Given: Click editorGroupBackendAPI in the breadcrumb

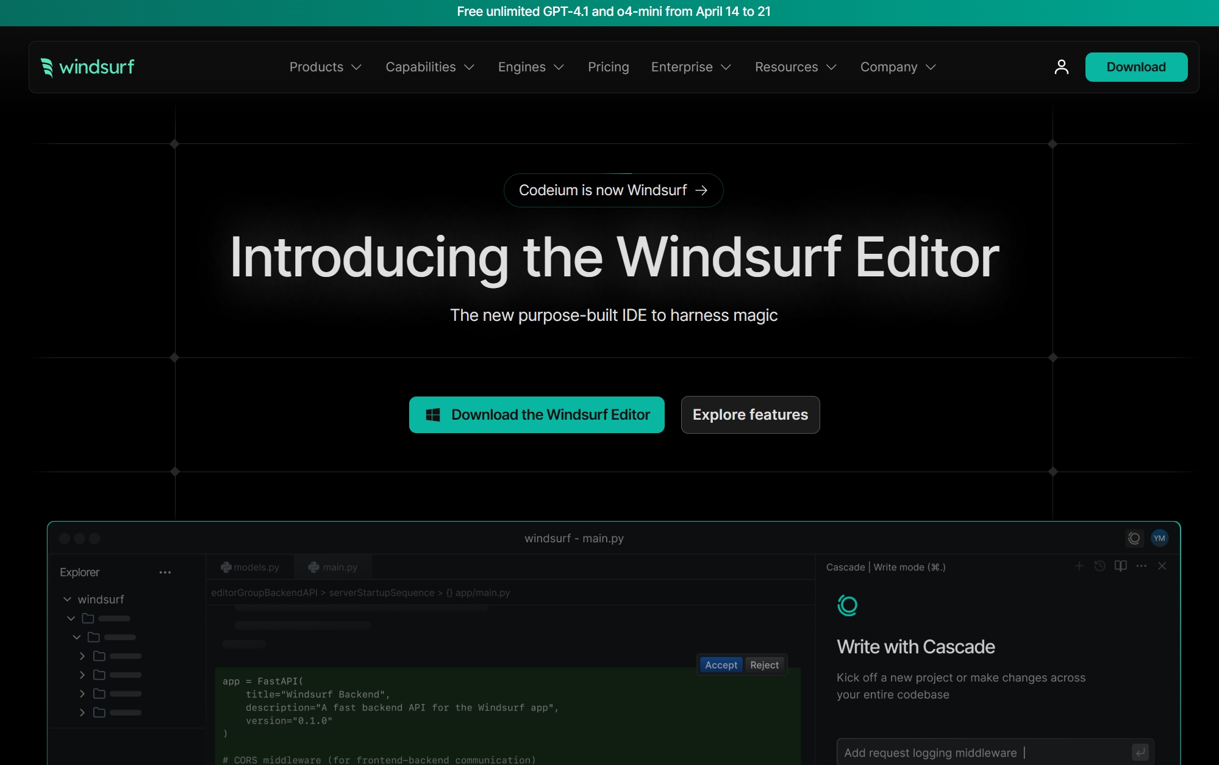Looking at the screenshot, I should point(264,592).
